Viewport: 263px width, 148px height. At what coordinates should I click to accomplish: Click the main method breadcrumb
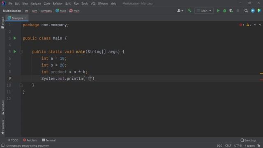coord(74,11)
